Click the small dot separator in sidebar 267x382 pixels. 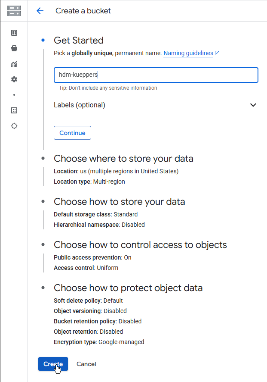(x=14, y=95)
